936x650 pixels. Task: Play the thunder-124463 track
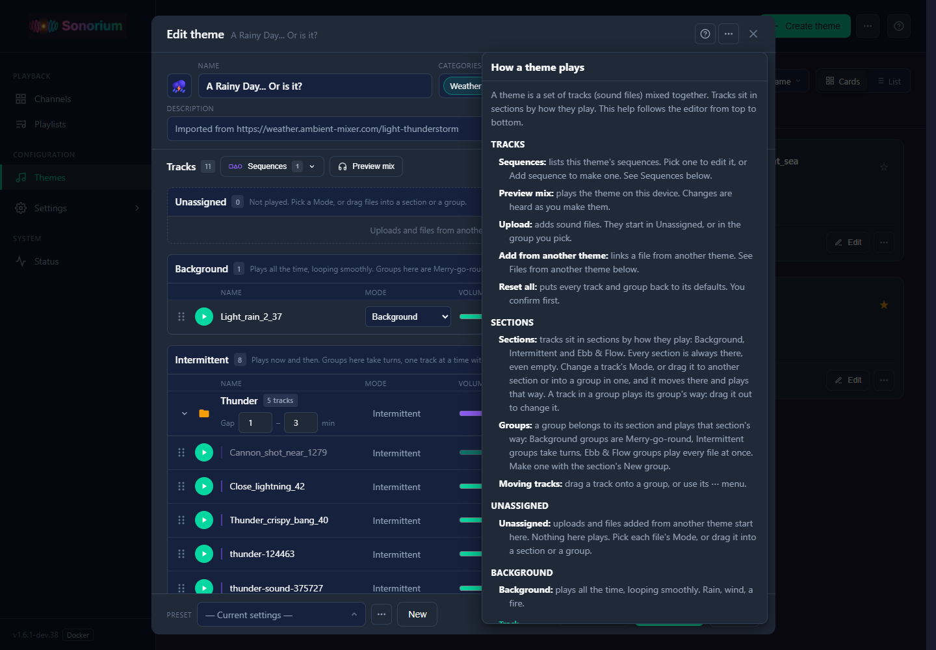coord(204,554)
